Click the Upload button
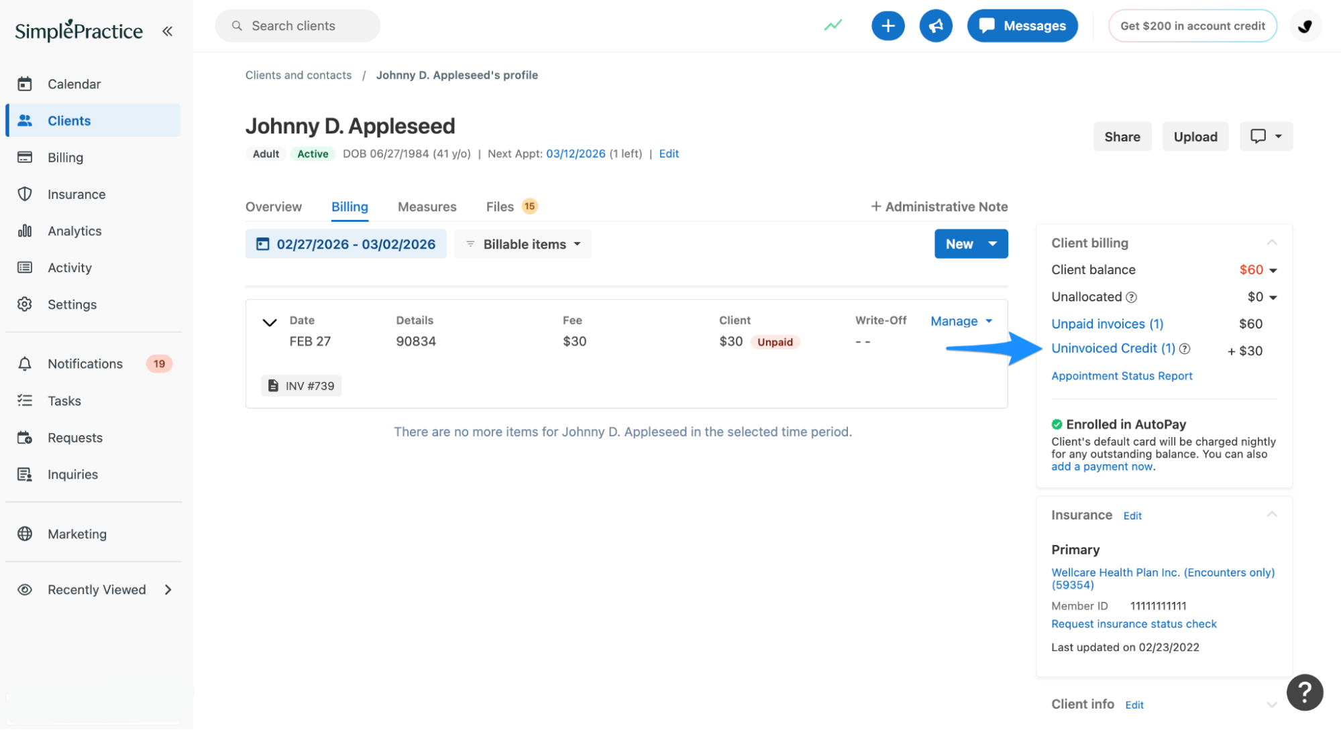 [x=1195, y=136]
